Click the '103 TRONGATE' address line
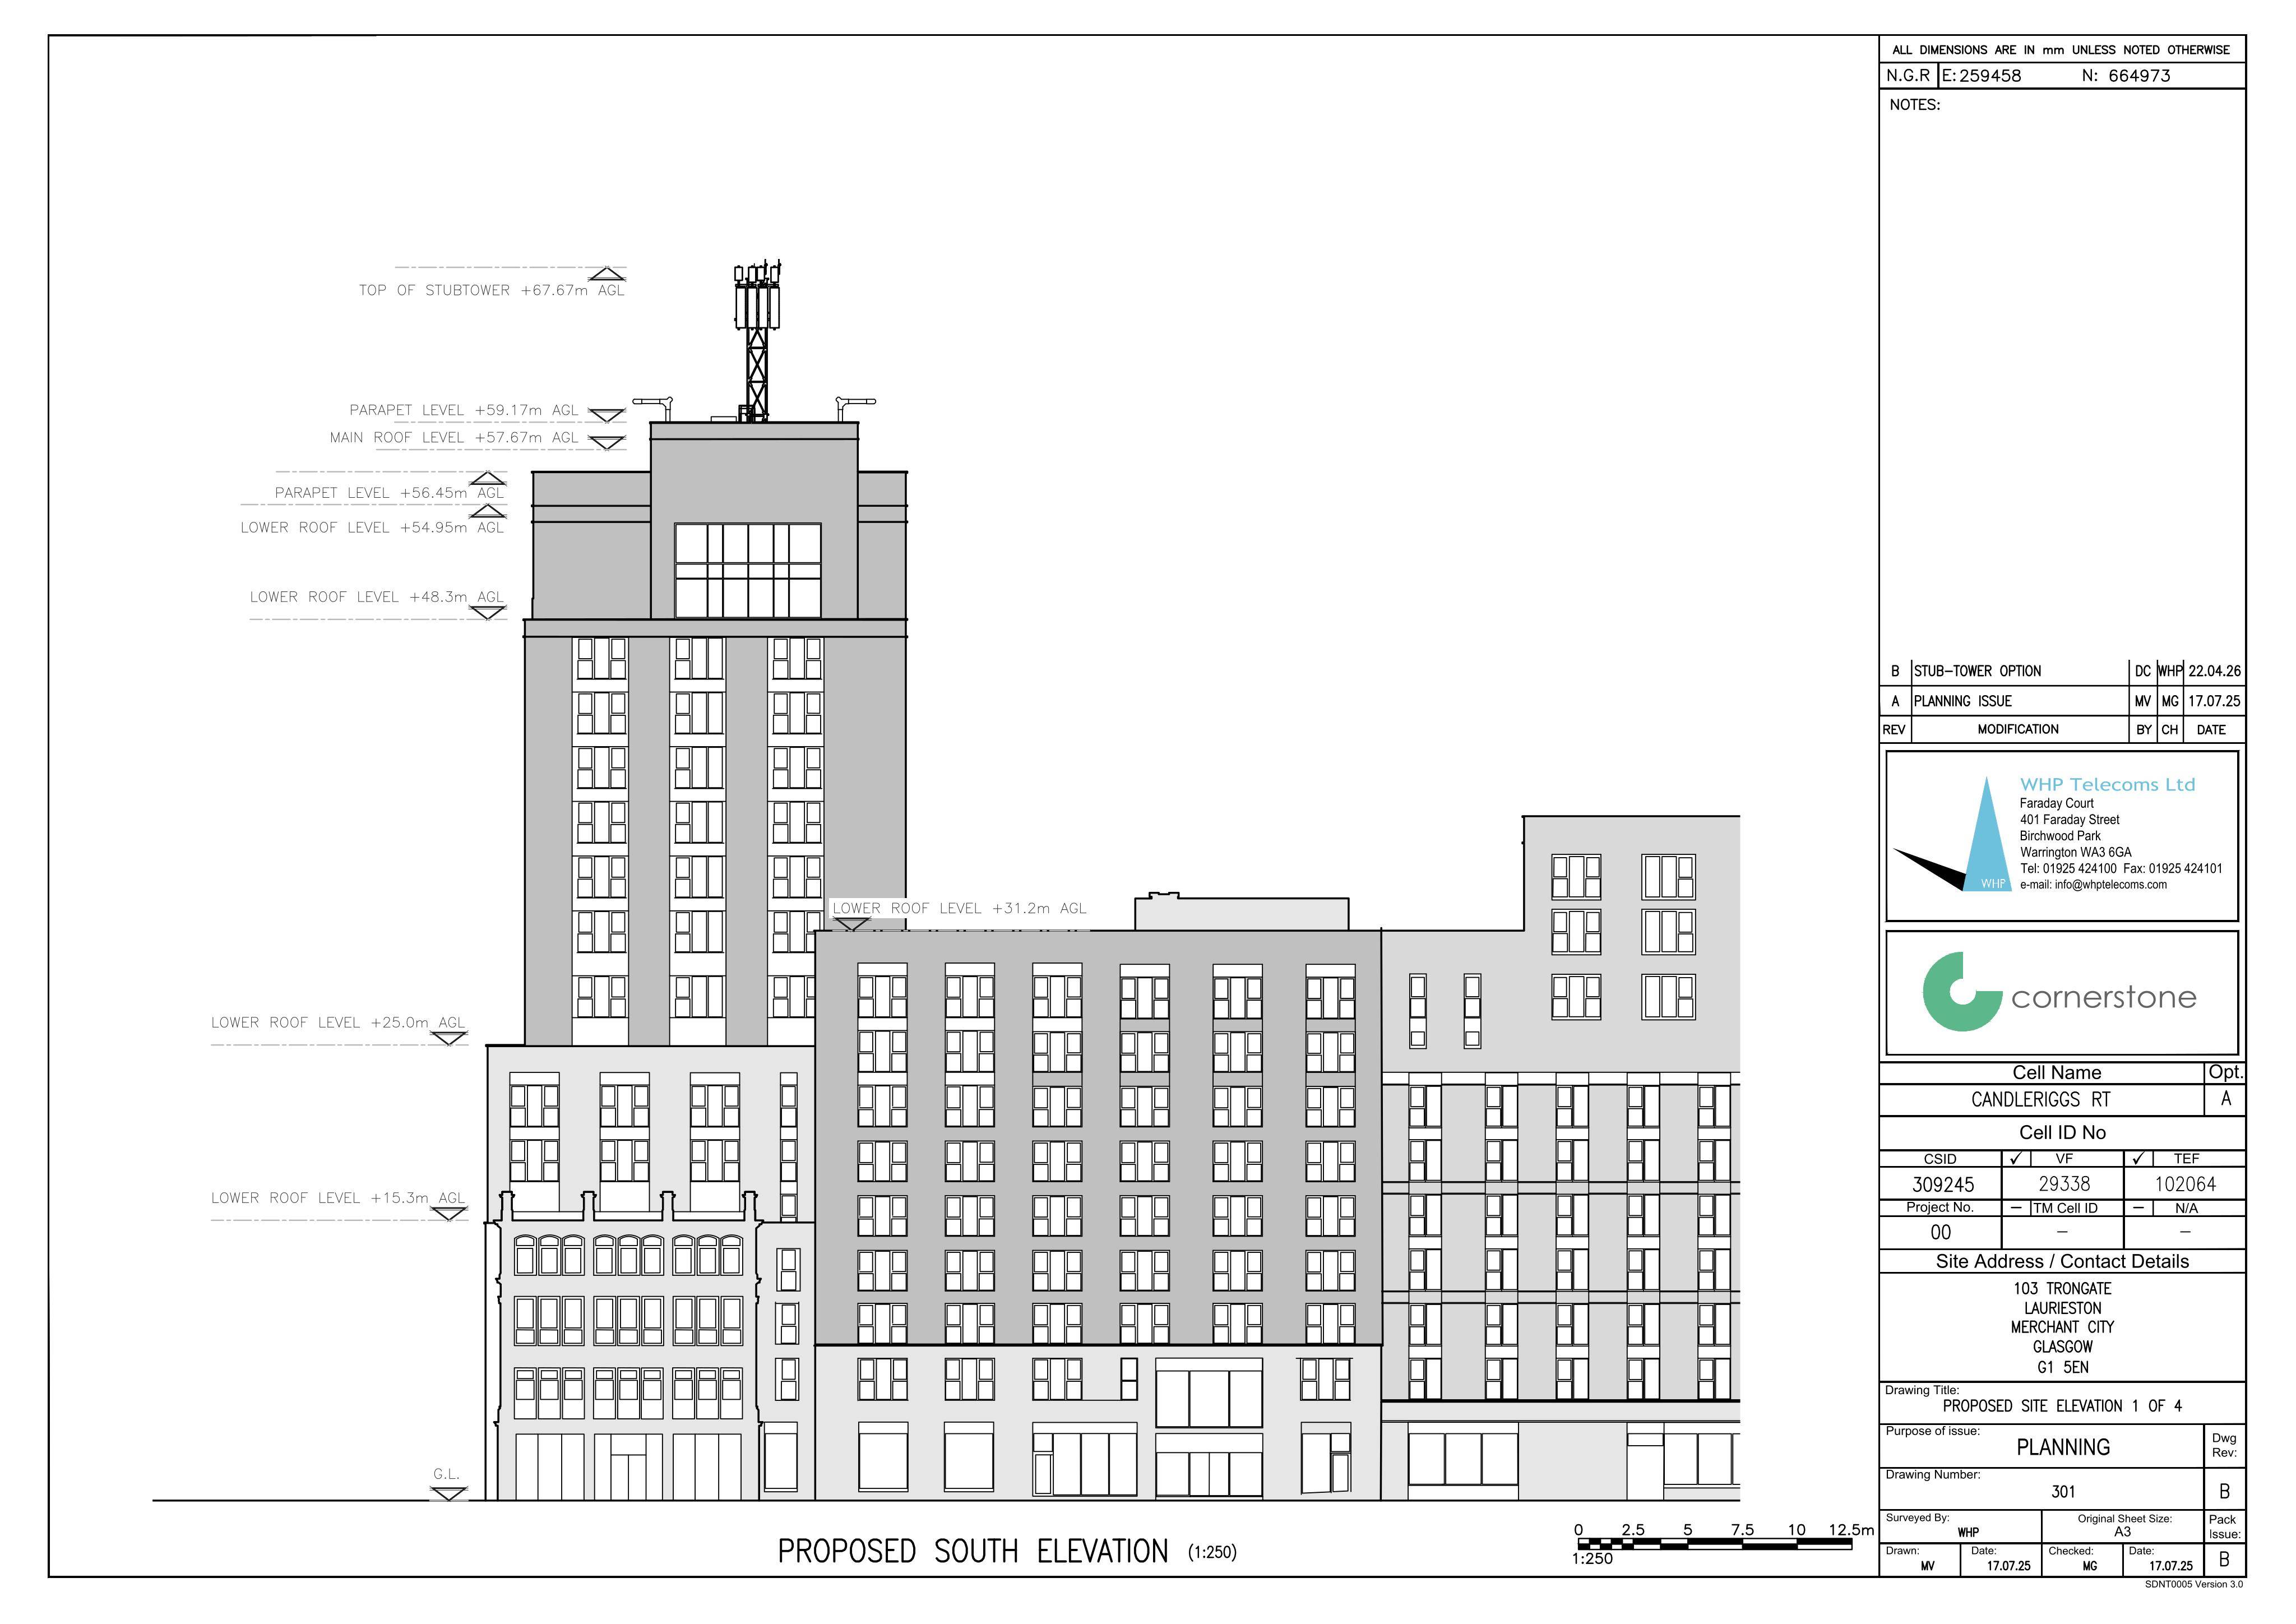This screenshot has height=1624, width=2296. (x=2062, y=1289)
